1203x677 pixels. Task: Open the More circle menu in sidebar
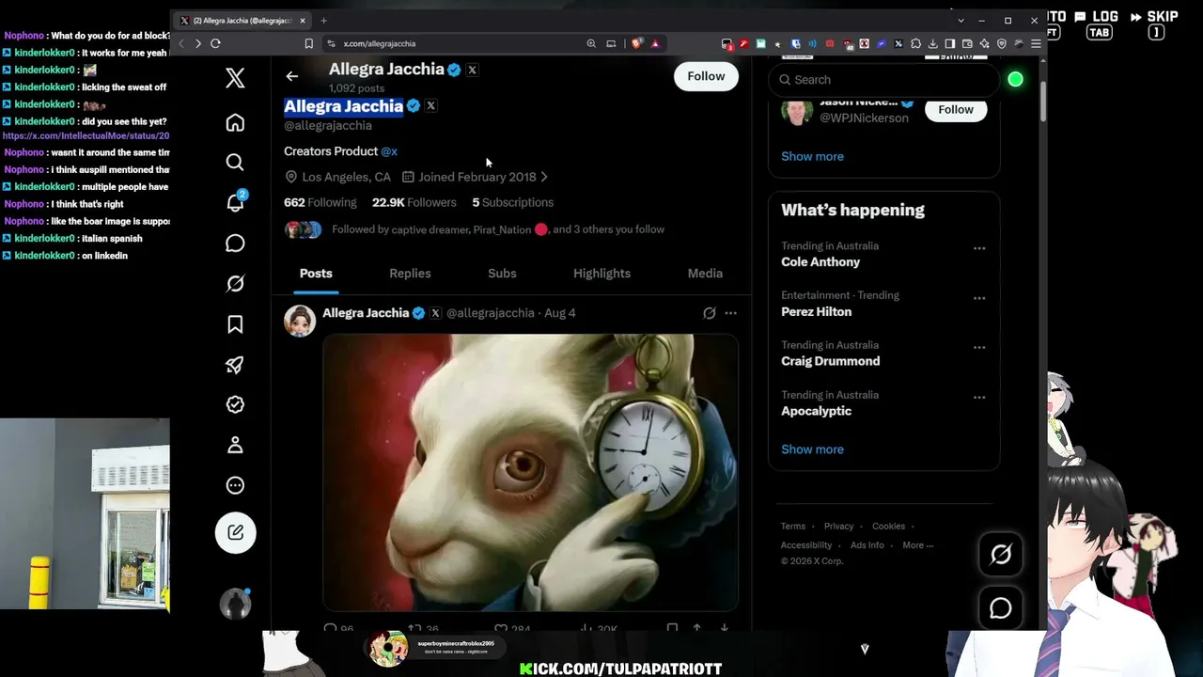click(x=235, y=485)
